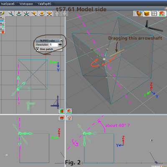The image size is (167, 167).
Task: Click the red record dot panel icon
Action: 3,31
